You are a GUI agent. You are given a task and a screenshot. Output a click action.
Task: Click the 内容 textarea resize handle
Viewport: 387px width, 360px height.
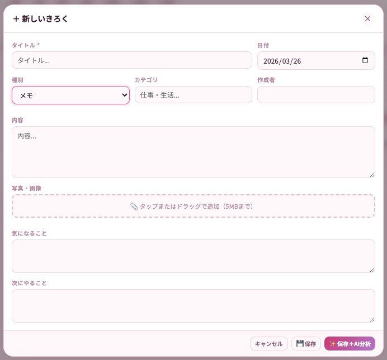tap(372, 175)
